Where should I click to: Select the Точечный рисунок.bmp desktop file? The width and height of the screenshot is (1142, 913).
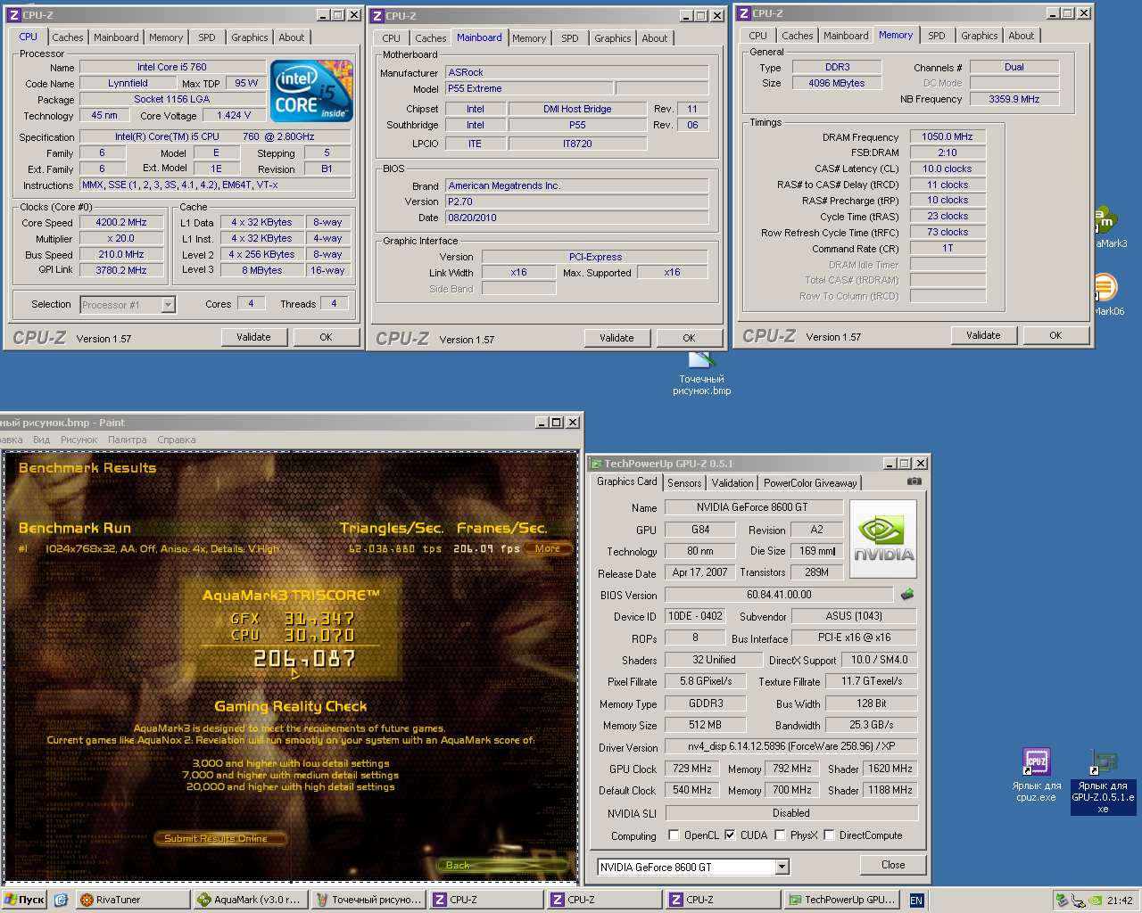point(701,374)
